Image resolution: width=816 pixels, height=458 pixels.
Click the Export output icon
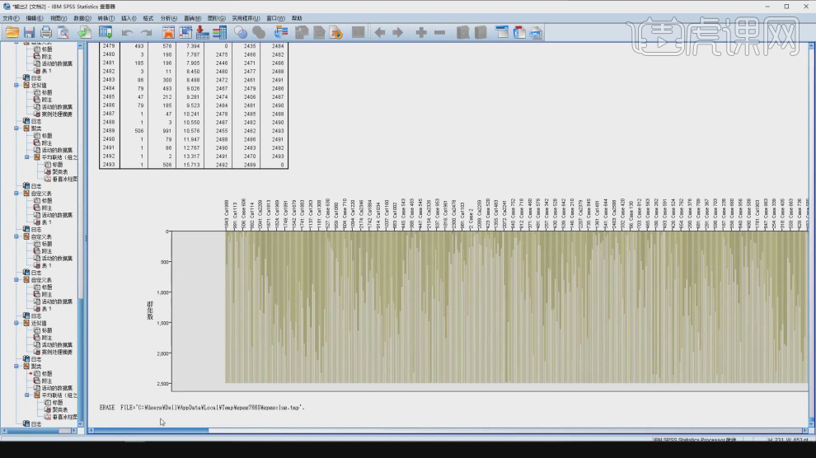[x=84, y=32]
